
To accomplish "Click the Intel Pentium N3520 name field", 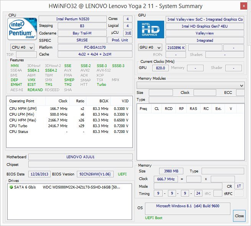I will click(x=73, y=19).
